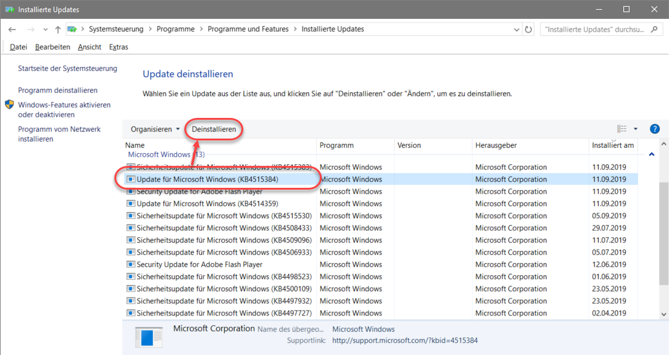Click the magnifier icon in search box

tap(654, 29)
